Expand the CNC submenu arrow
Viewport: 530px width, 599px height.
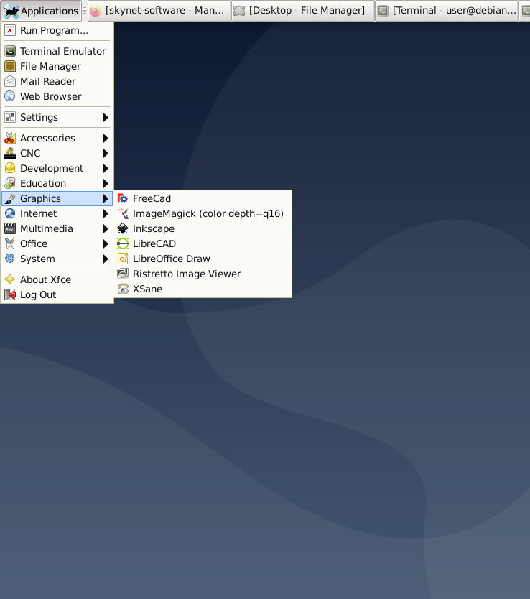[x=106, y=153]
